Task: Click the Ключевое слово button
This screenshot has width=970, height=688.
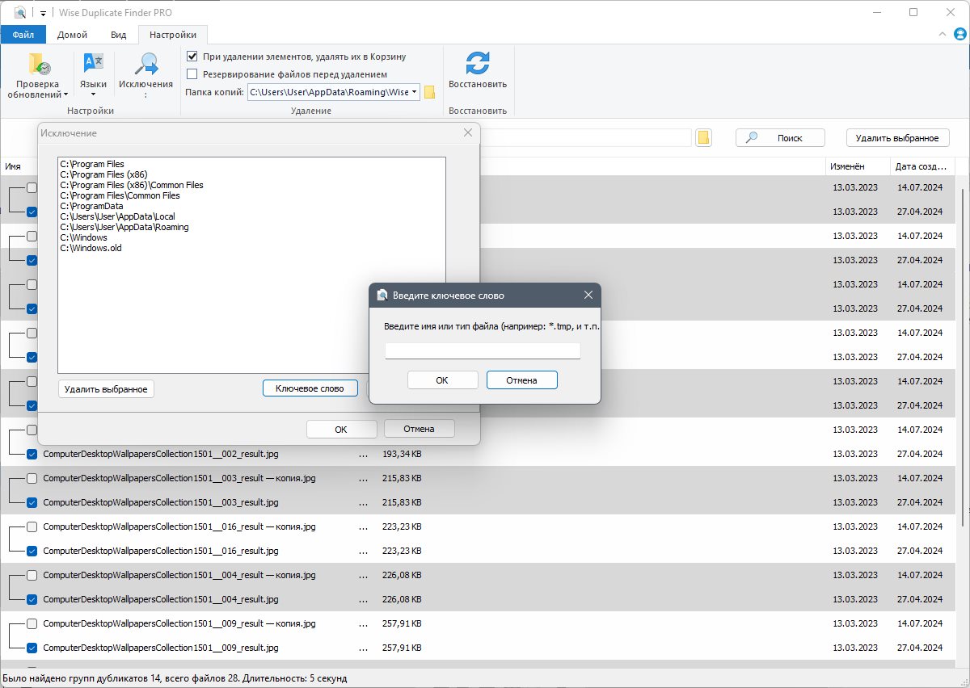Action: click(x=310, y=388)
